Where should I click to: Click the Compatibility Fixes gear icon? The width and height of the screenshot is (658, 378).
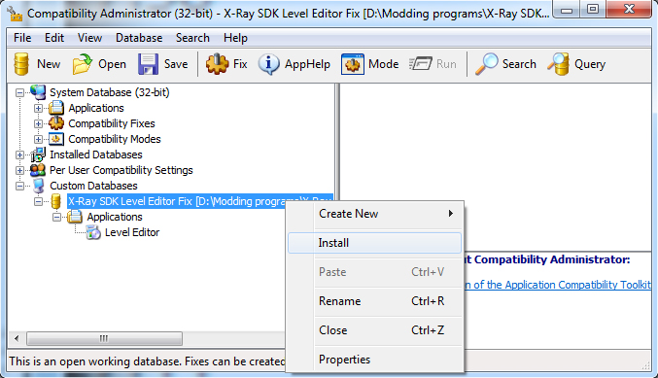[x=56, y=123]
